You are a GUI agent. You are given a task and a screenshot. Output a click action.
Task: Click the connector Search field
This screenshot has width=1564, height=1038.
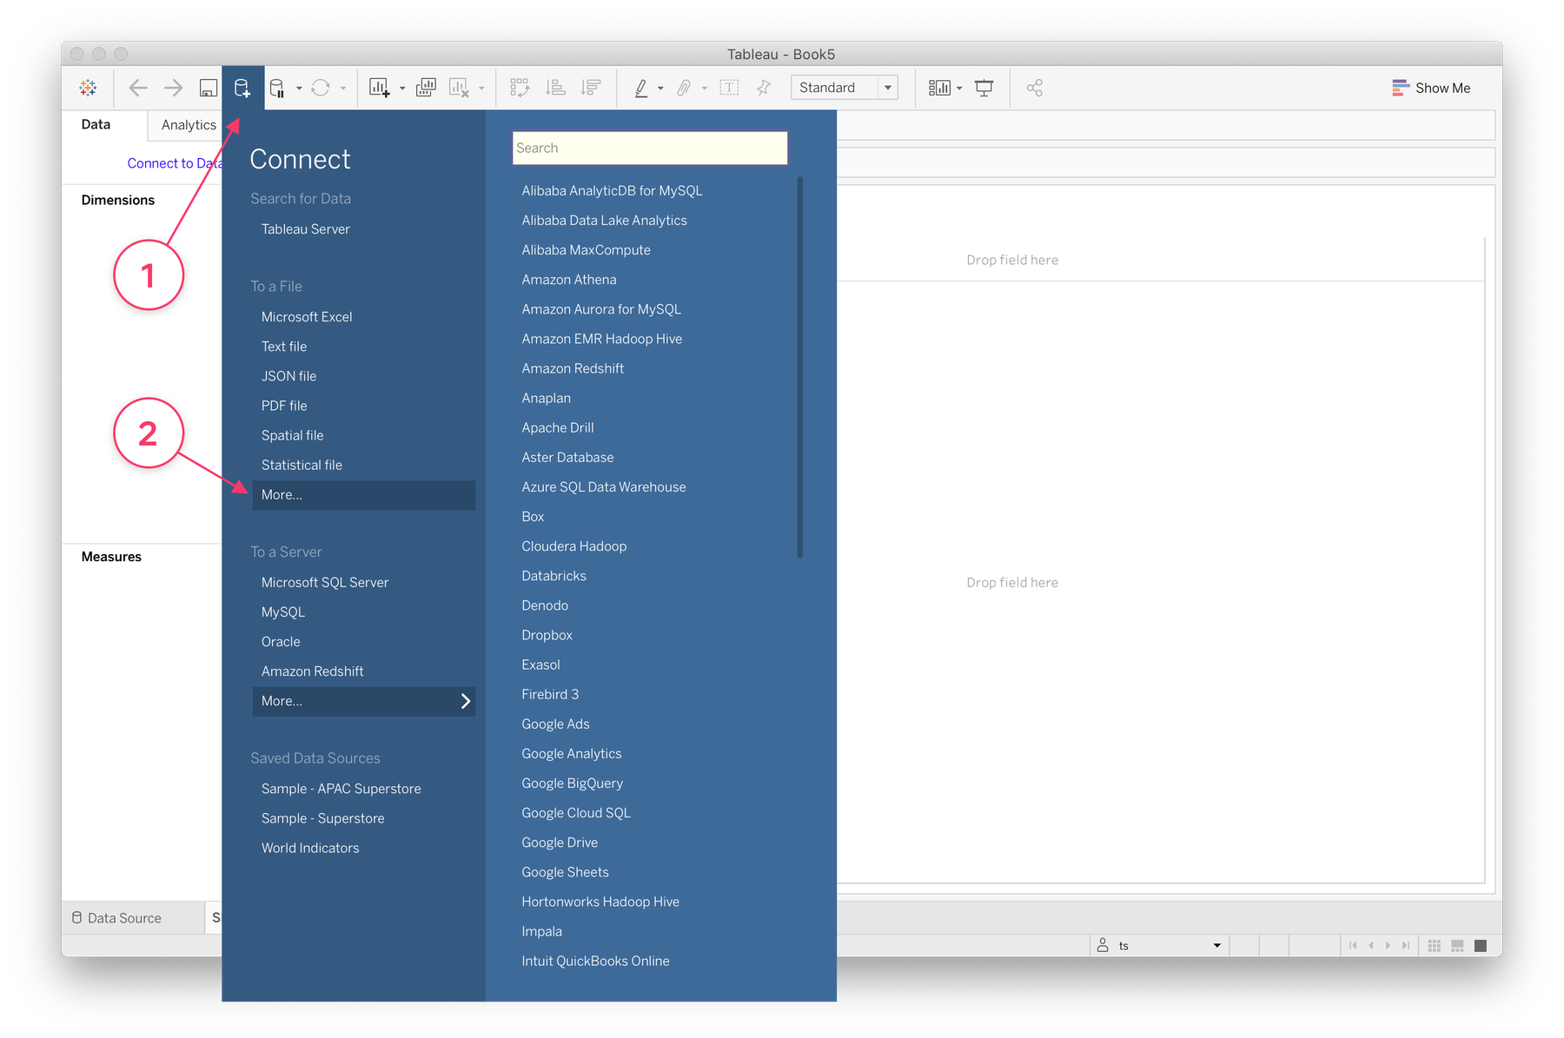click(650, 148)
